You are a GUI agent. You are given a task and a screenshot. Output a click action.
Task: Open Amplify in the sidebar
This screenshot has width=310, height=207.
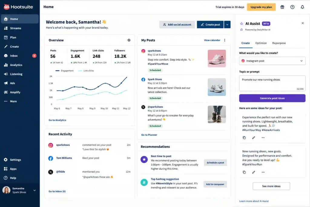coord(20,92)
